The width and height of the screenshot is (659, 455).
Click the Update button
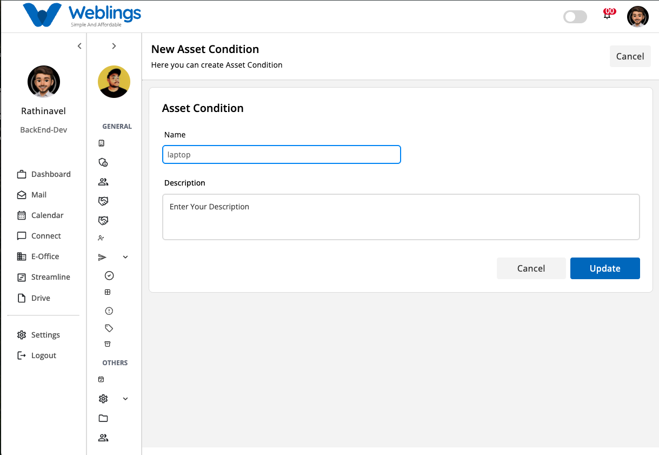(x=605, y=268)
